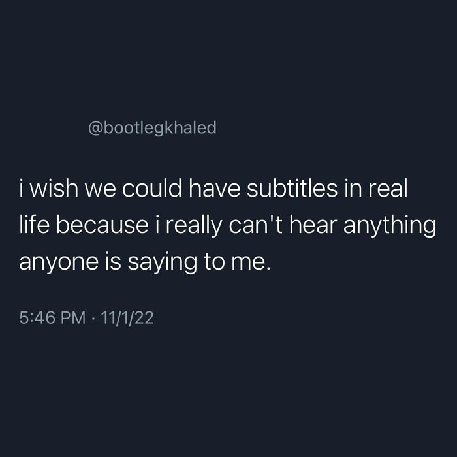Open the @bootlegkhaled profile handle
Viewport: 457px width, 457px height.
(152, 128)
